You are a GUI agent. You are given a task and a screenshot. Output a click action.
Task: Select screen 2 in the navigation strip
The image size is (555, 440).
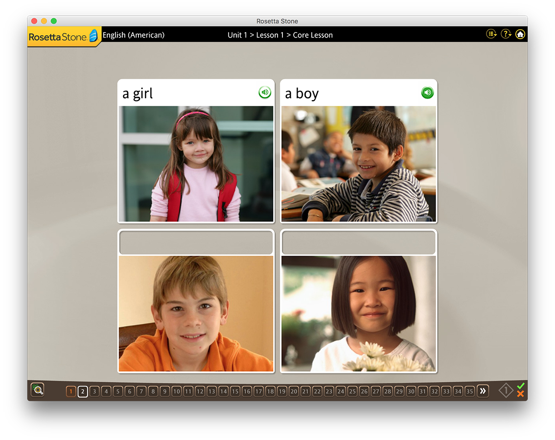pyautogui.click(x=83, y=391)
